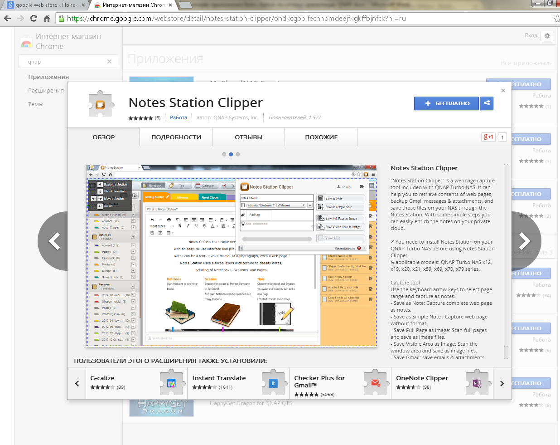Image resolution: width=560 pixels, height=445 pixels.
Task: Click the Notes Station Clipper screenshot preview
Action: 232,255
